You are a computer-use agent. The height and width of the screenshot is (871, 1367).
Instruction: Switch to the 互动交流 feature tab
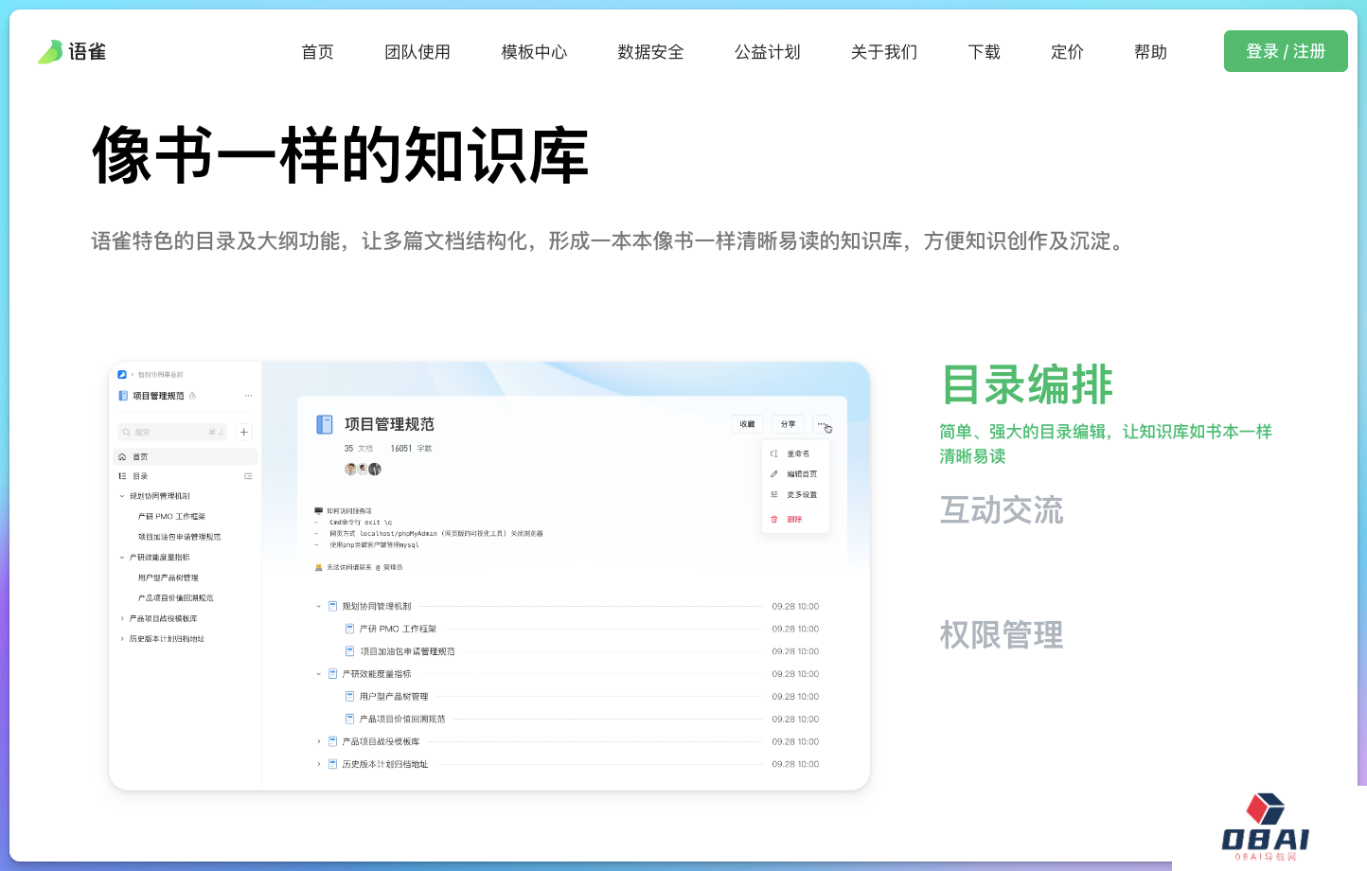click(x=1001, y=510)
